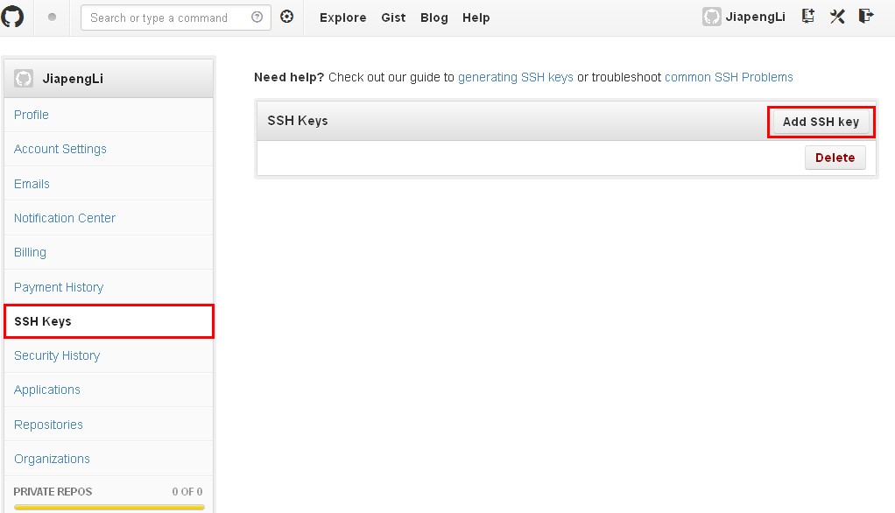Go to Emails settings page
This screenshot has height=513, width=895.
(x=109, y=184)
